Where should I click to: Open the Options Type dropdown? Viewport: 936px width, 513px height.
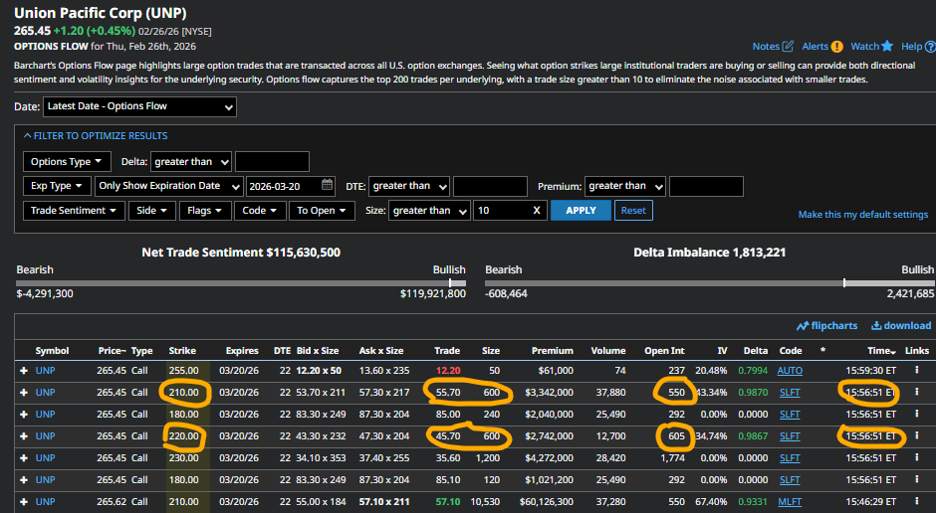coord(67,161)
